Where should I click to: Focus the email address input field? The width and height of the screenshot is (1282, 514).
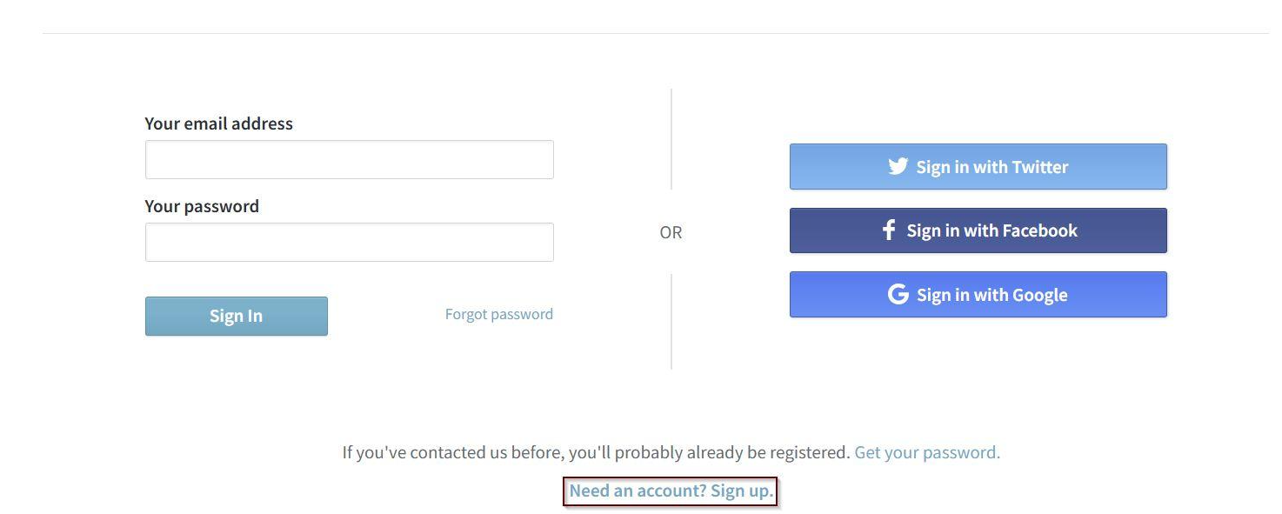click(349, 160)
